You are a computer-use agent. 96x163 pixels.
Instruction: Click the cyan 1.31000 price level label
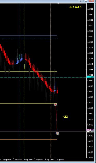(90, 77)
